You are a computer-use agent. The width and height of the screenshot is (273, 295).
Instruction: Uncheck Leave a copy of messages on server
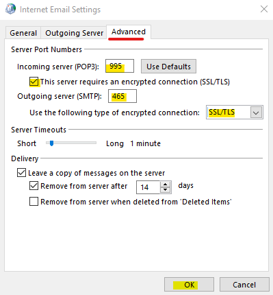pyautogui.click(x=21, y=173)
